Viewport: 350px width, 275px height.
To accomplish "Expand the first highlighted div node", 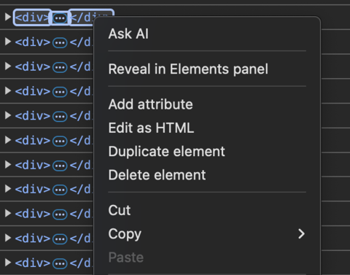I will 8,17.
